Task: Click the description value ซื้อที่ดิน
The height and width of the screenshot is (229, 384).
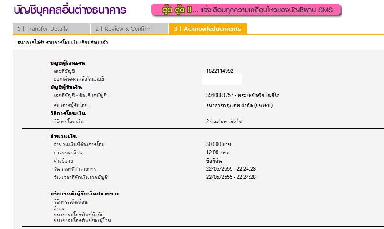Action: click(x=214, y=161)
